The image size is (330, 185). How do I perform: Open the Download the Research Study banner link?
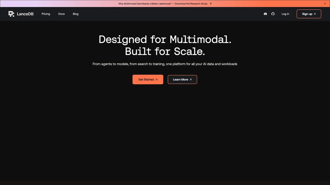[x=165, y=4]
